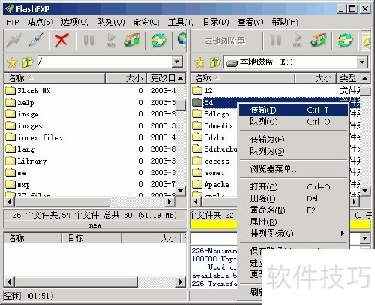Open the remote path dropdown
Screen dimensions: 375x305
pyautogui.click(x=177, y=62)
